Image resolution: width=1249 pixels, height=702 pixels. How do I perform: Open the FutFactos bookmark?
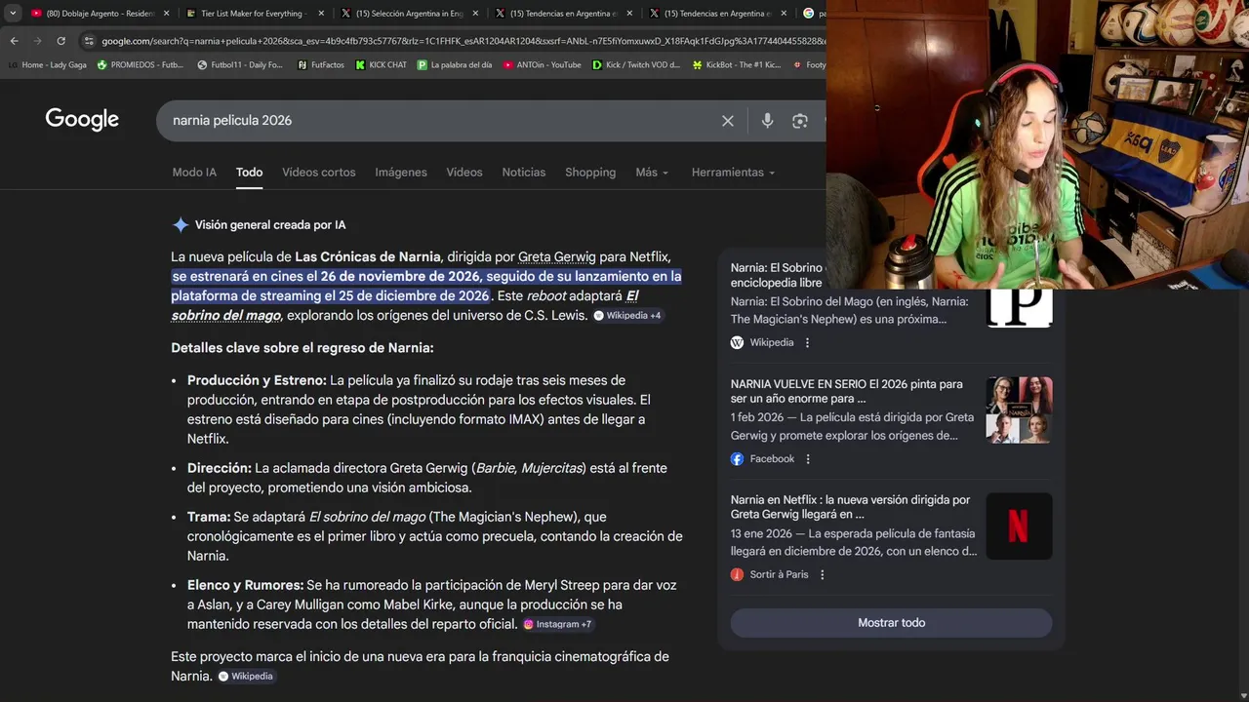pyautogui.click(x=320, y=65)
